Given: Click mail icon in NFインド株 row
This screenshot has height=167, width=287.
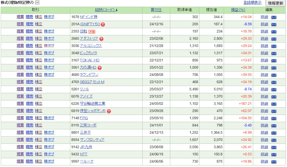Looking at the screenshot, I should tap(274, 17).
